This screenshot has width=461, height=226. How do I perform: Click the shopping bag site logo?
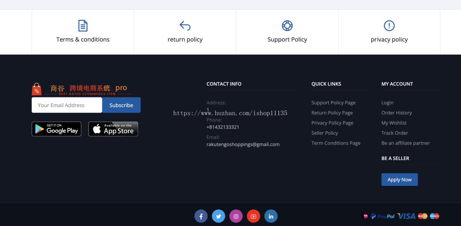point(36,89)
